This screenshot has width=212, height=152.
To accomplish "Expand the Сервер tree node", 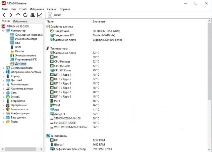I will [x=3, y=76].
